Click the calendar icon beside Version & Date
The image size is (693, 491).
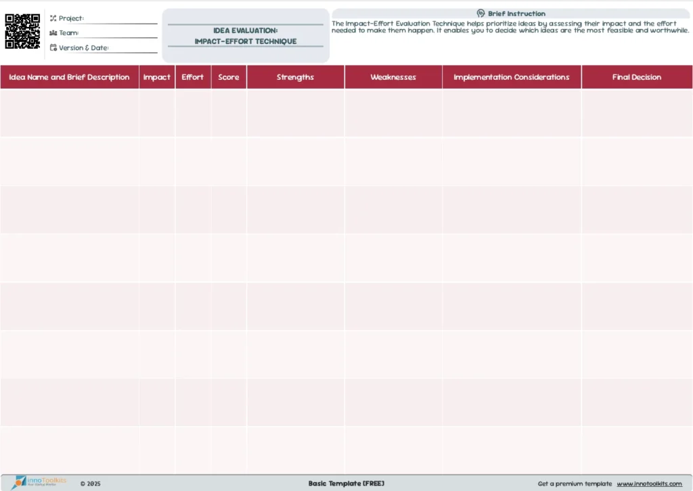(53, 48)
